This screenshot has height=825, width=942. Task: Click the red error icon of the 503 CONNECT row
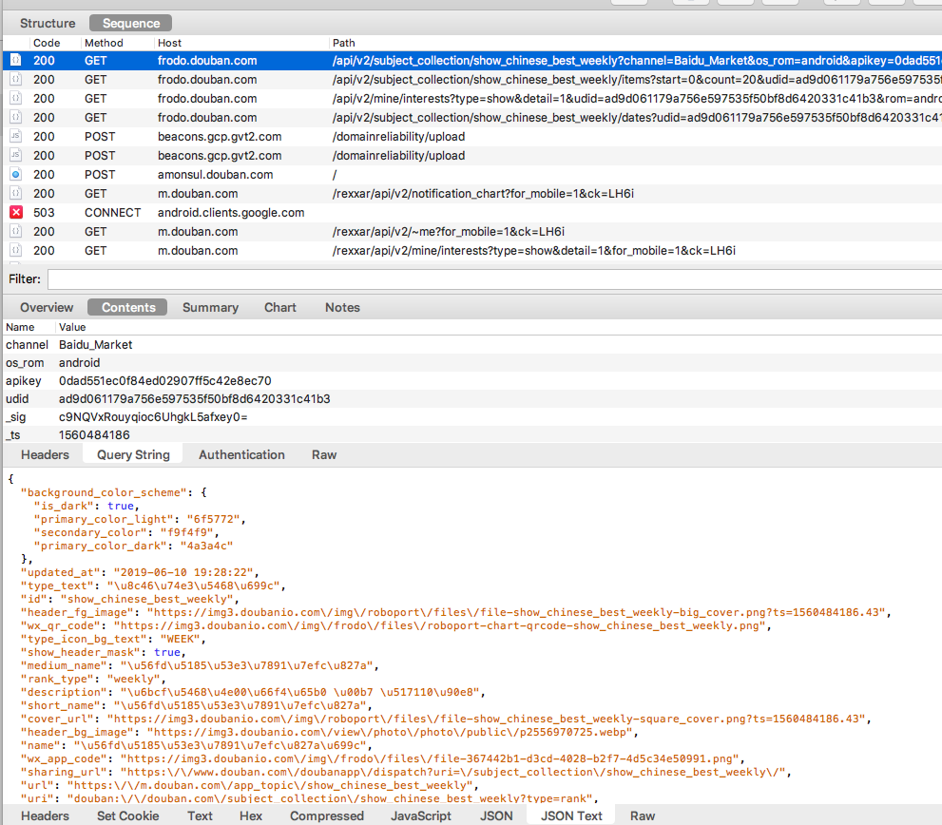point(16,212)
